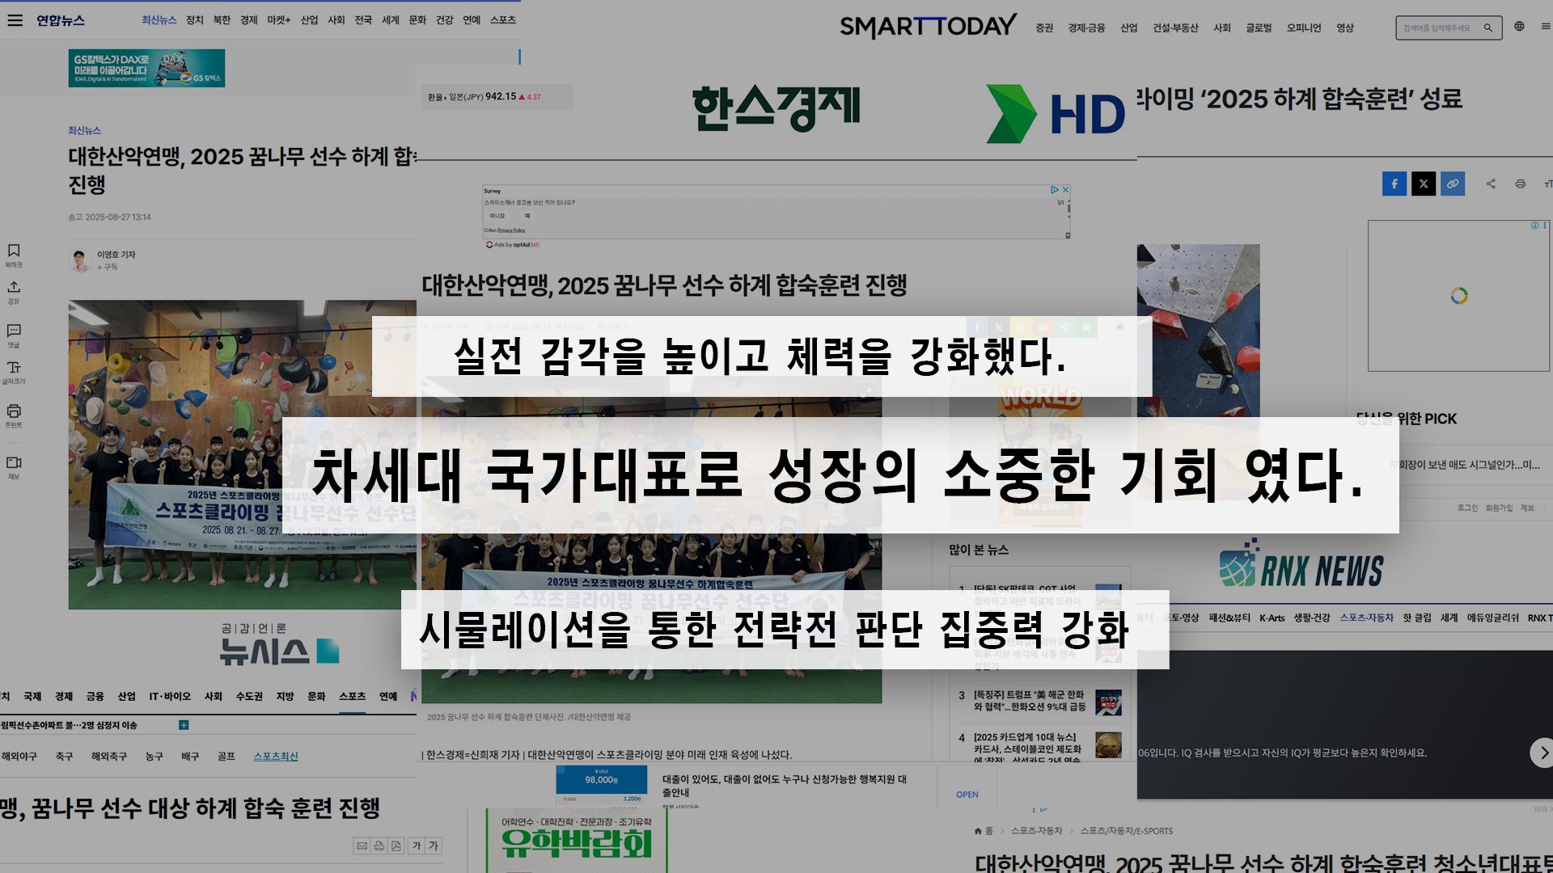Click the PDF export icon under Newsis headline

pyautogui.click(x=396, y=846)
